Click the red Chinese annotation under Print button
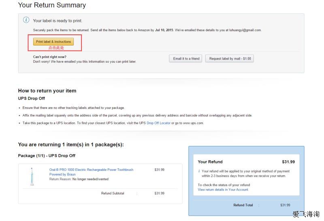Viewport: 324px width, 221px height. pyautogui.click(x=56, y=48)
